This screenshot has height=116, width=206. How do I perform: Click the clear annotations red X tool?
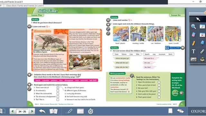pyautogui.click(x=202, y=35)
